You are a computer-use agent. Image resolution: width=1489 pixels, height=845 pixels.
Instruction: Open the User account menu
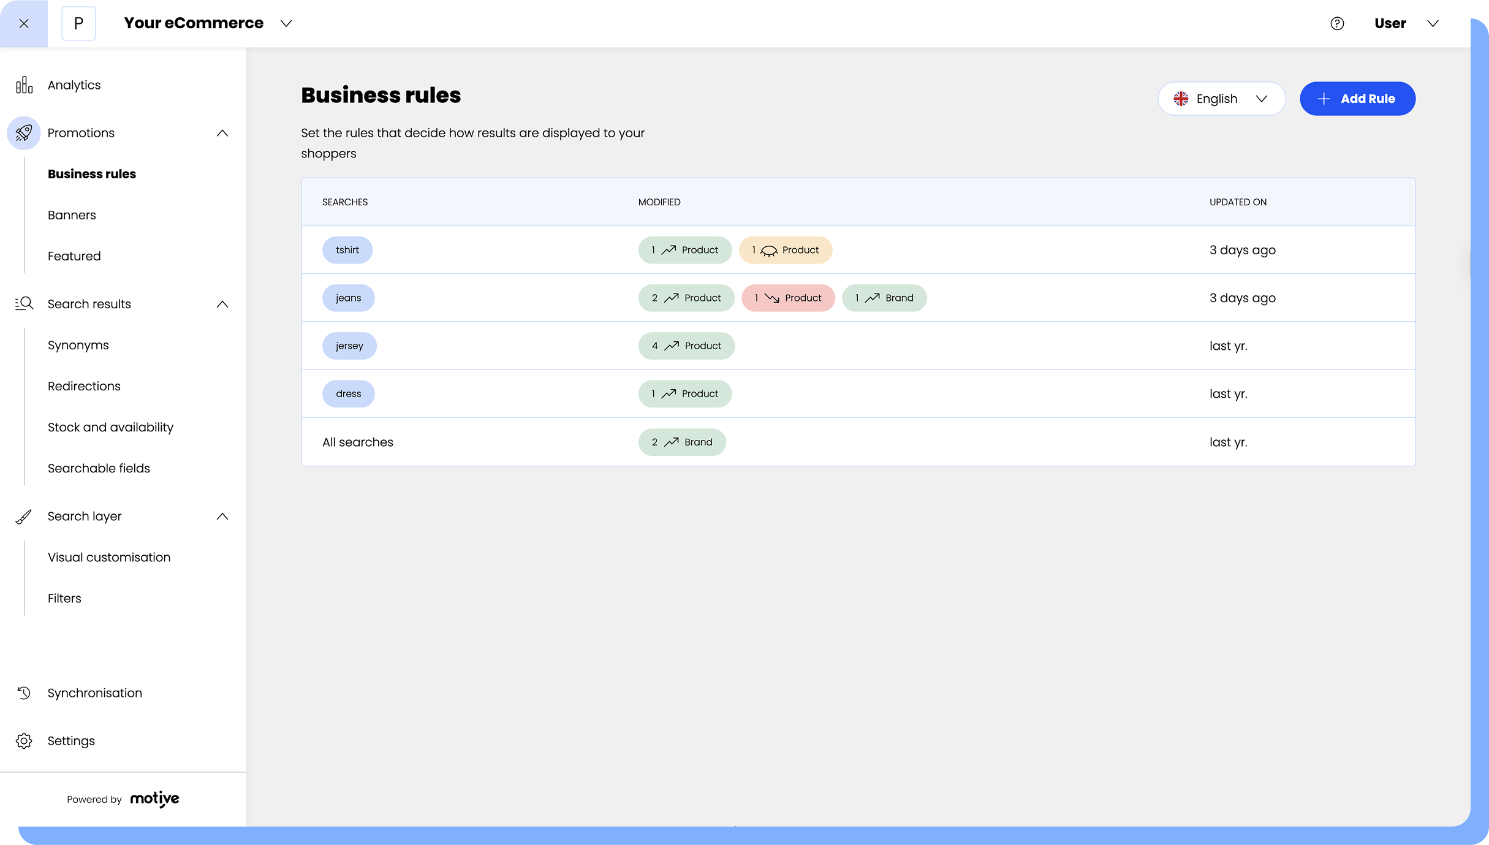coord(1406,23)
